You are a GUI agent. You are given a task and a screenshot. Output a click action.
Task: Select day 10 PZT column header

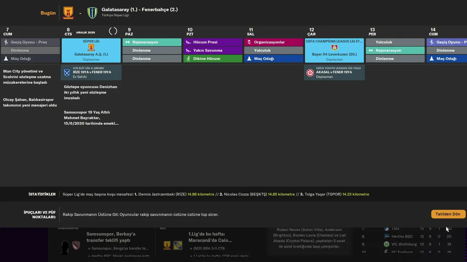pyautogui.click(x=190, y=32)
